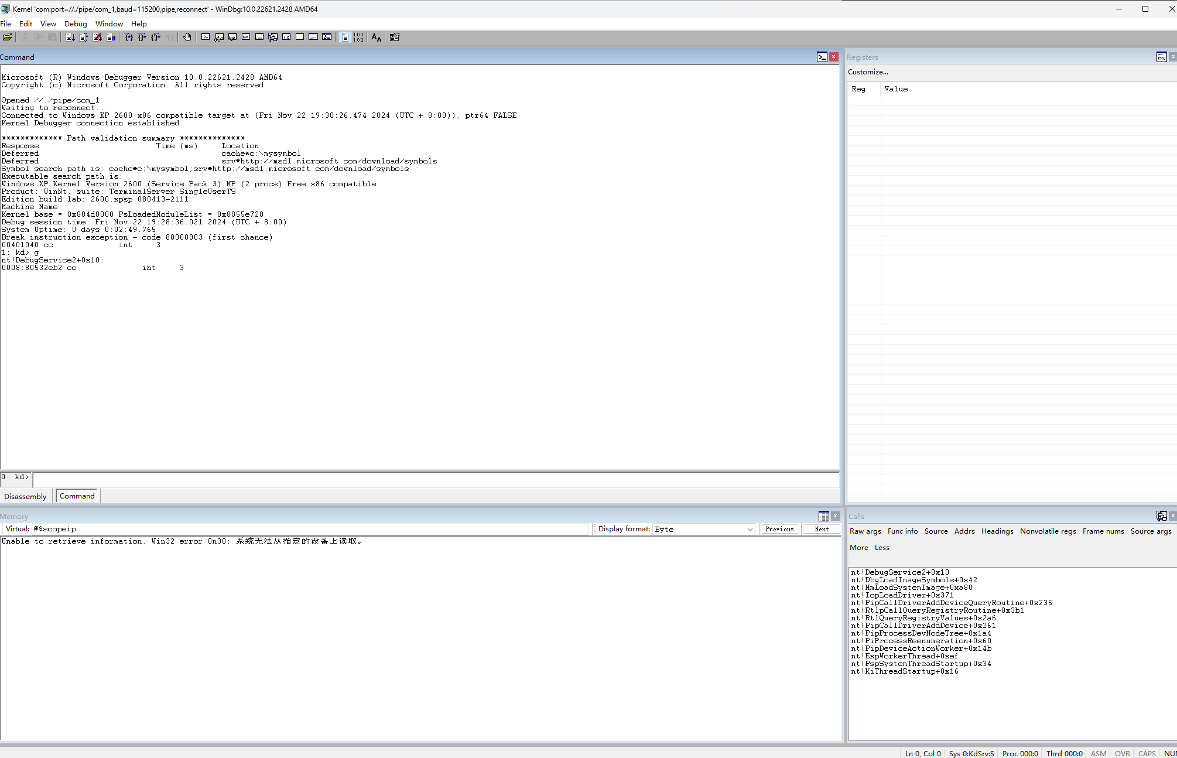The image size is (1177, 758).
Task: Toggle Source mode off (binary) button
Action: 358,37
